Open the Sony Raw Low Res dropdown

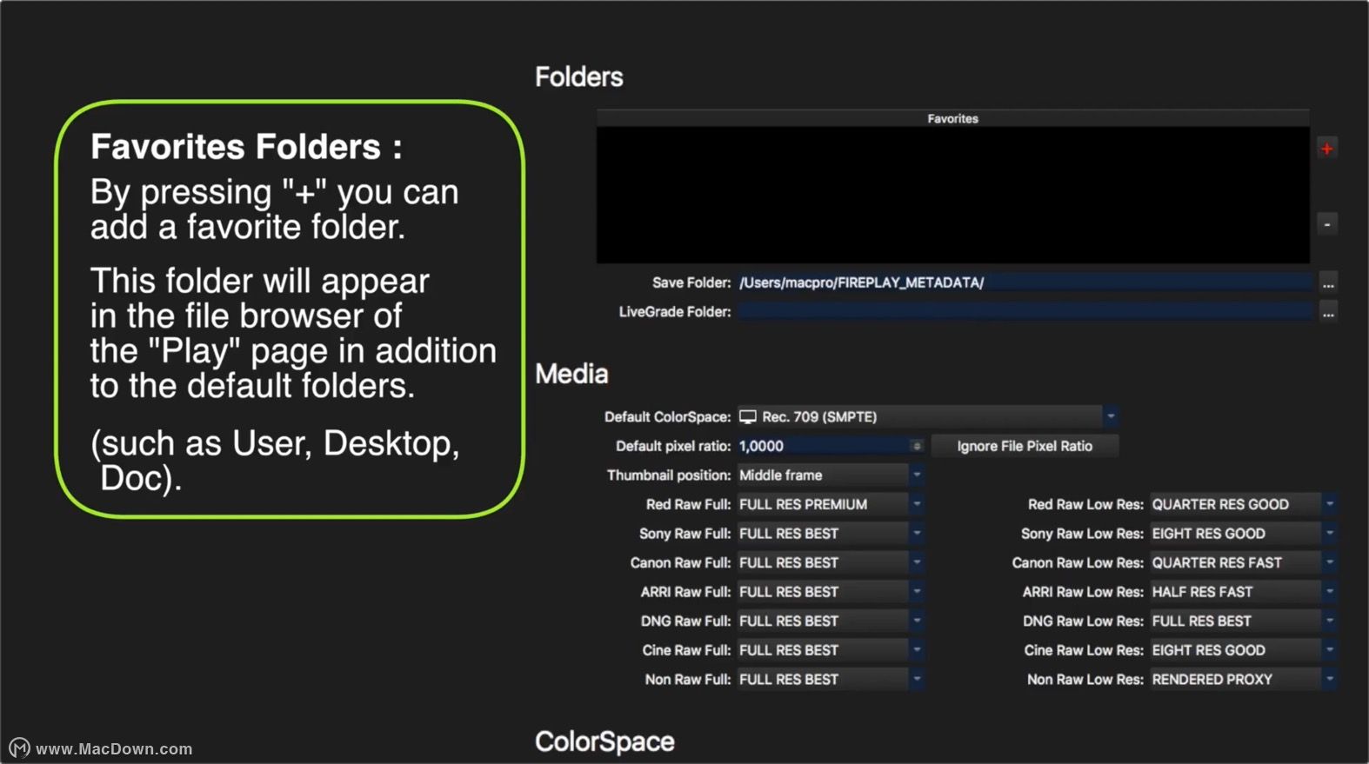[1243, 534]
